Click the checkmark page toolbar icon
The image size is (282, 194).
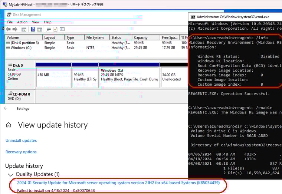click(x=55, y=29)
